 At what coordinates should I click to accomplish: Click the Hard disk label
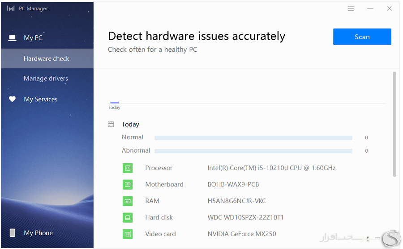(x=159, y=217)
